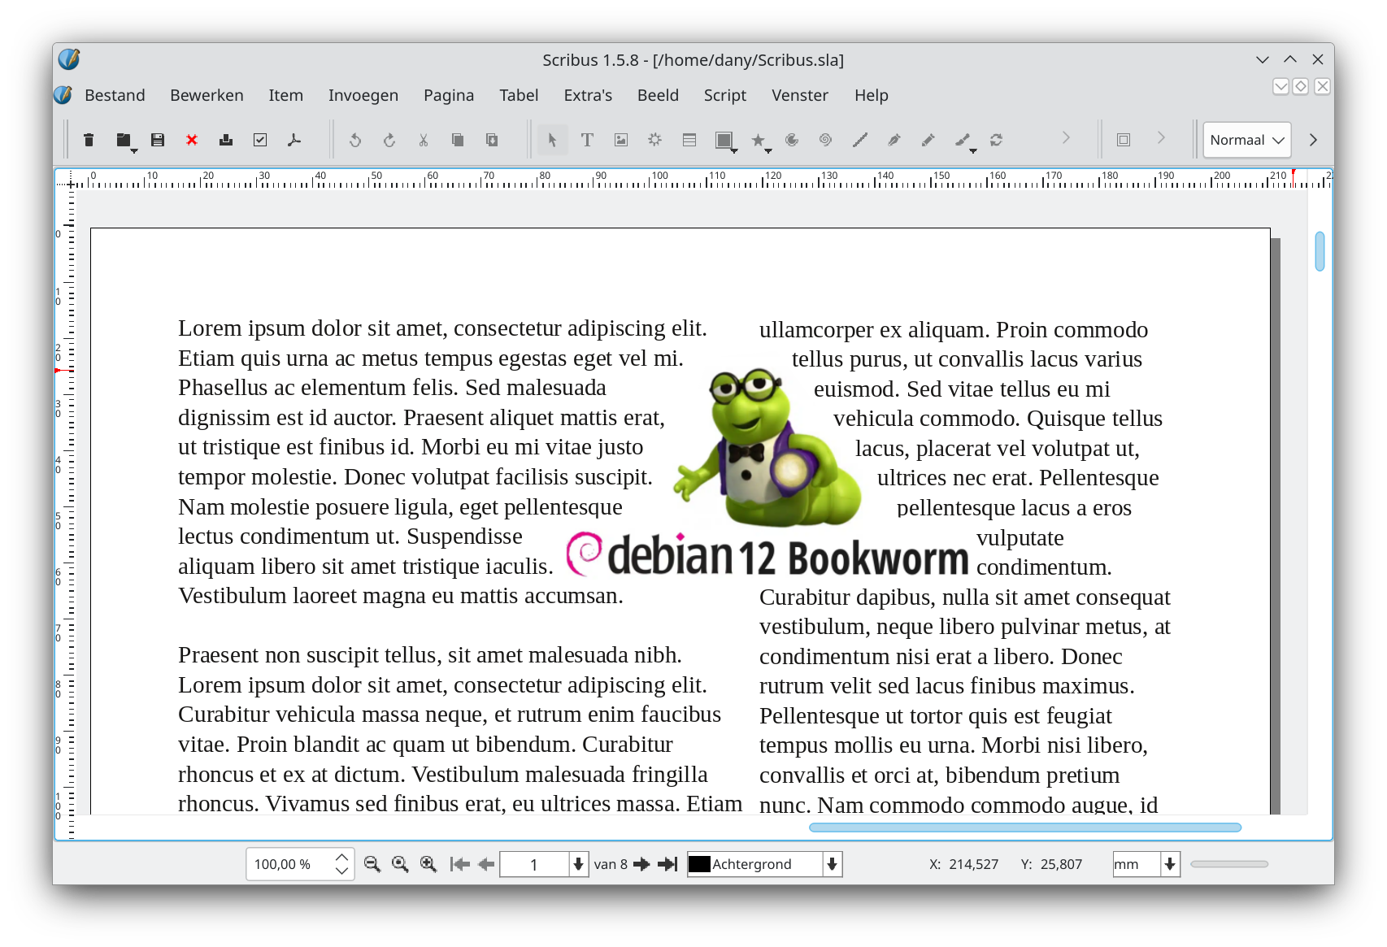The height and width of the screenshot is (947, 1387).
Task: Go to the last page
Action: click(667, 864)
